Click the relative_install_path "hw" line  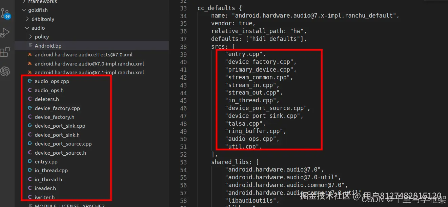(x=259, y=31)
